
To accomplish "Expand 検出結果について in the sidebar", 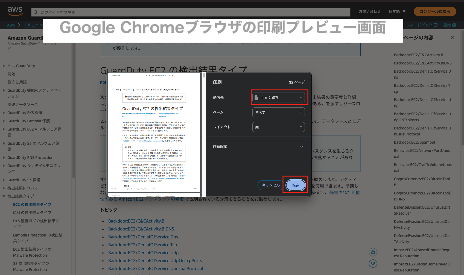I will 4,188.
